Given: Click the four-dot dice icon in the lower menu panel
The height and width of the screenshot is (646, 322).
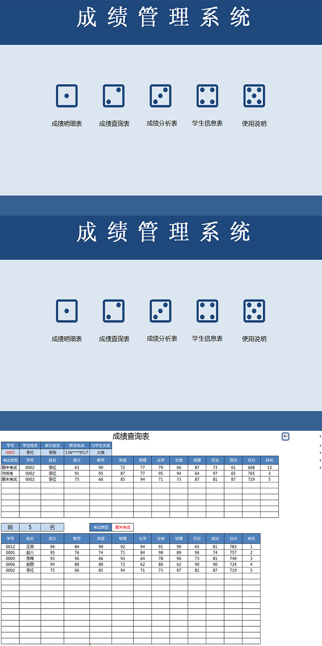Looking at the screenshot, I should (207, 311).
